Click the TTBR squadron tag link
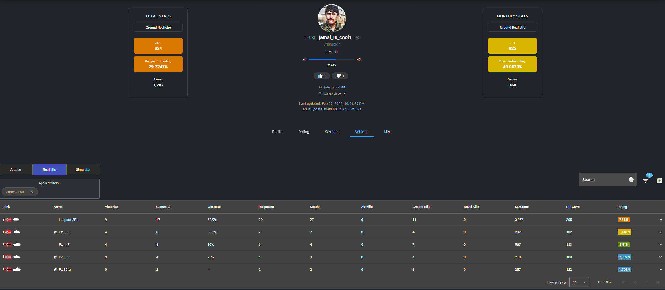665x290 pixels. tap(309, 37)
